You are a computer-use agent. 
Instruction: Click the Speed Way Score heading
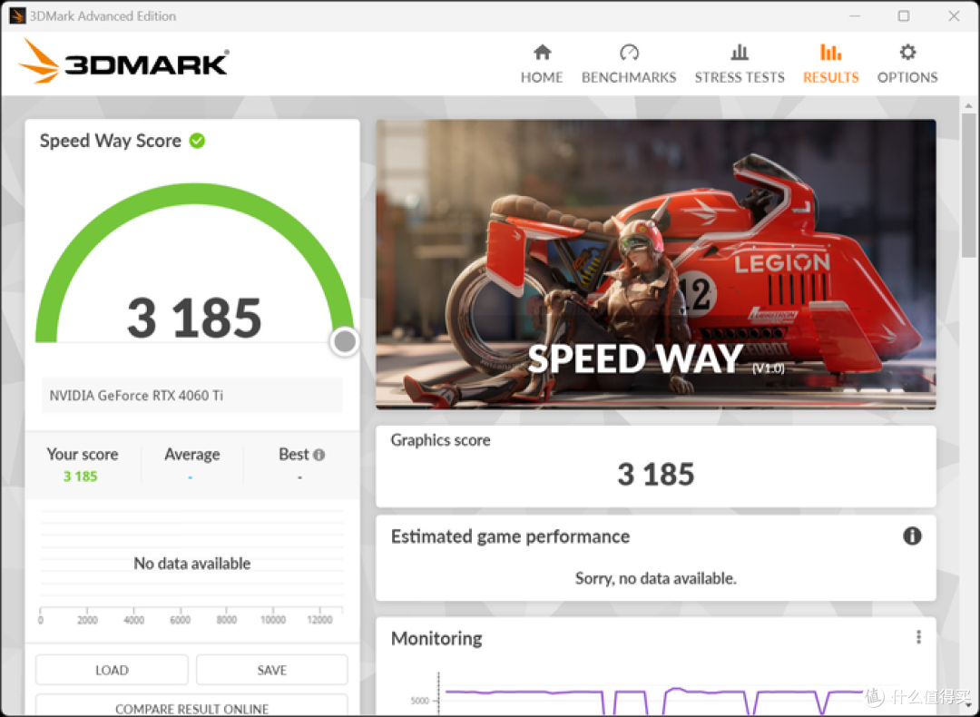pyautogui.click(x=111, y=141)
